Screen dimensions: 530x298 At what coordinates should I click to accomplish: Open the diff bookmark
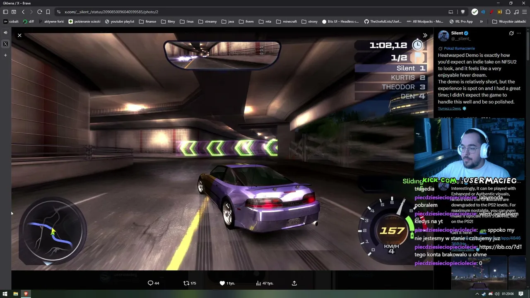29,22
